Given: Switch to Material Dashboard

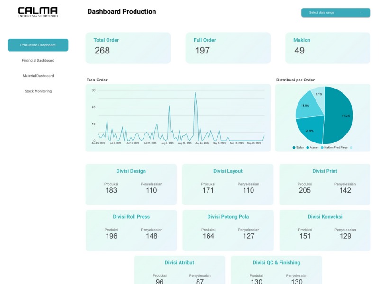Looking at the screenshot, I should point(38,76).
